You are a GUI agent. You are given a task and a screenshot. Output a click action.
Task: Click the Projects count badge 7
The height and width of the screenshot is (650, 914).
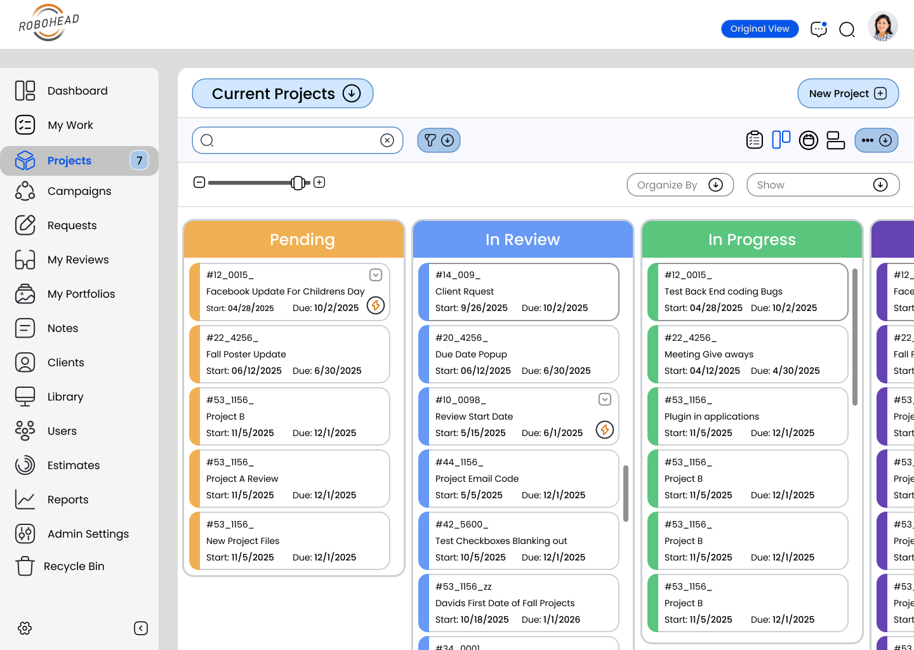pos(139,160)
